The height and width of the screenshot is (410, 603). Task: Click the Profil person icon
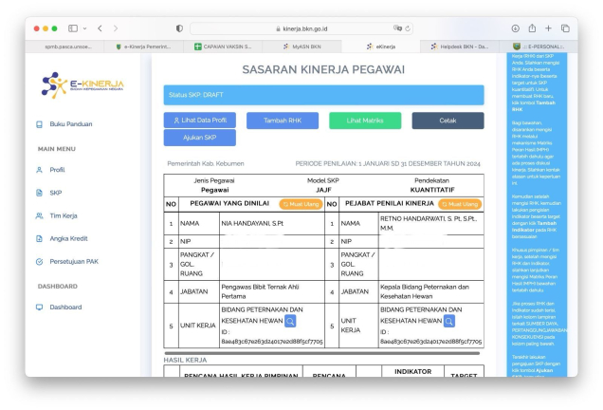click(x=39, y=170)
